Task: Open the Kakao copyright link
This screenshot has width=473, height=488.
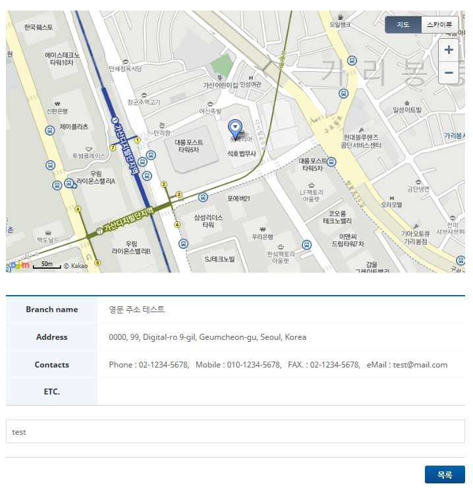Action: pyautogui.click(x=76, y=266)
